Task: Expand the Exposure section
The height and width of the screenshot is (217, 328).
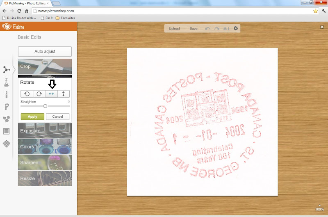Action: point(45,131)
